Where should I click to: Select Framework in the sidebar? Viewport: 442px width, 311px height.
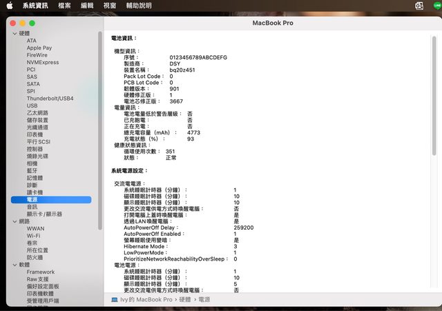[41, 272]
